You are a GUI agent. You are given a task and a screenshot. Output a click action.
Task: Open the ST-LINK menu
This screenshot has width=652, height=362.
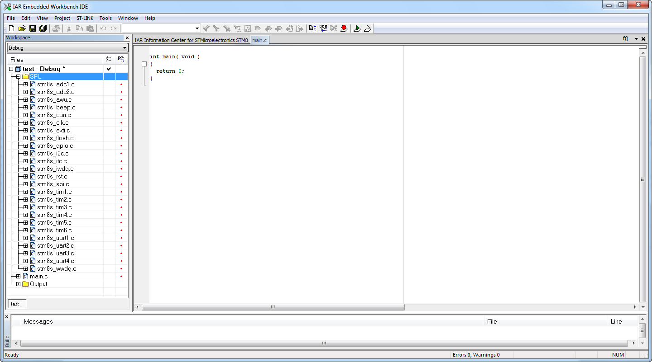pos(85,18)
